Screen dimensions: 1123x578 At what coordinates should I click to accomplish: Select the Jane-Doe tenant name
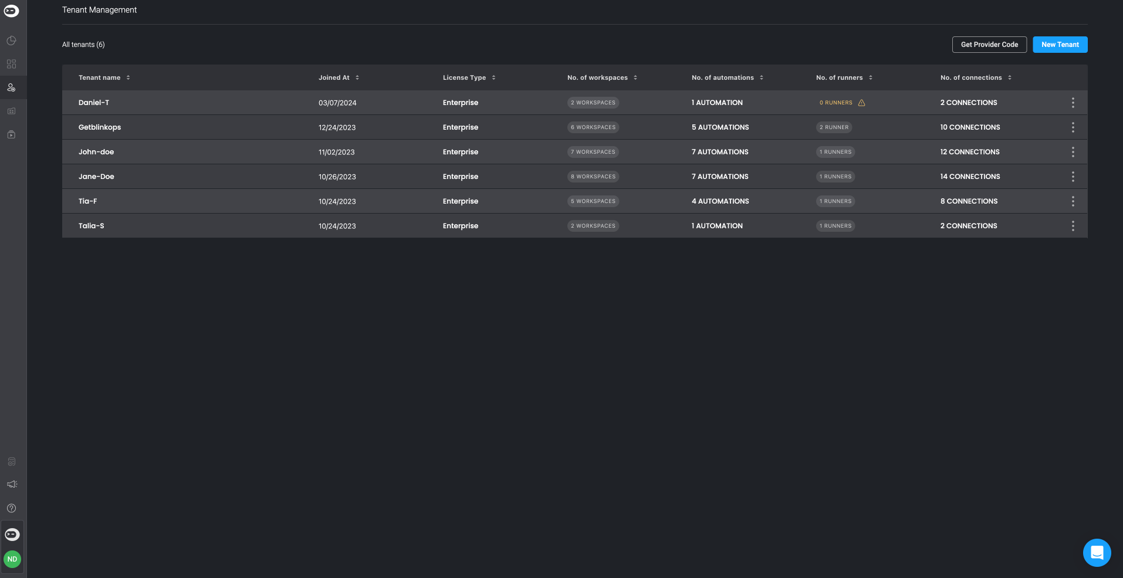coord(96,177)
